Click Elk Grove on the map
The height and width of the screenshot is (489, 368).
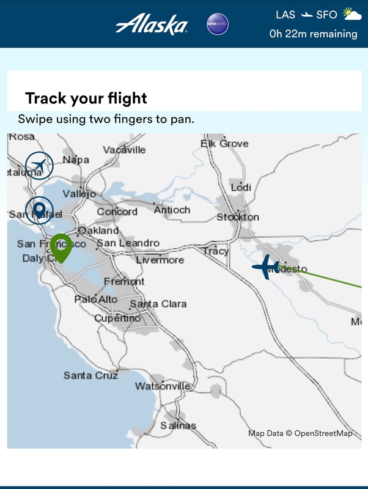click(x=224, y=144)
